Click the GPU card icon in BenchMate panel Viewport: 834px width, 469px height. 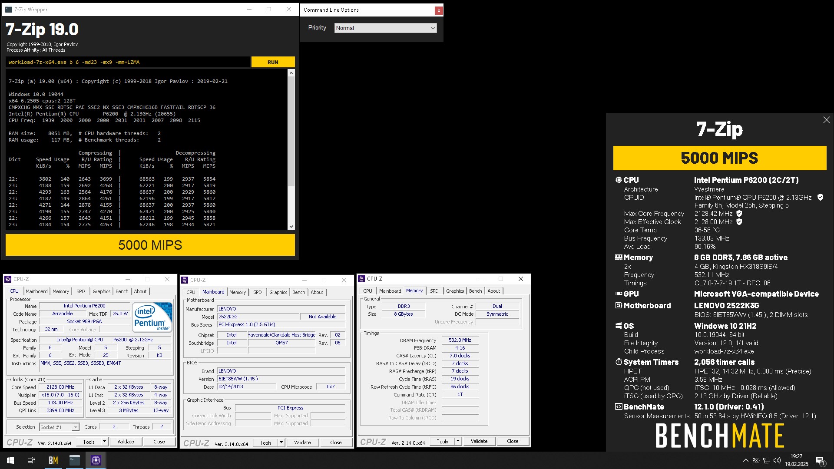point(619,294)
